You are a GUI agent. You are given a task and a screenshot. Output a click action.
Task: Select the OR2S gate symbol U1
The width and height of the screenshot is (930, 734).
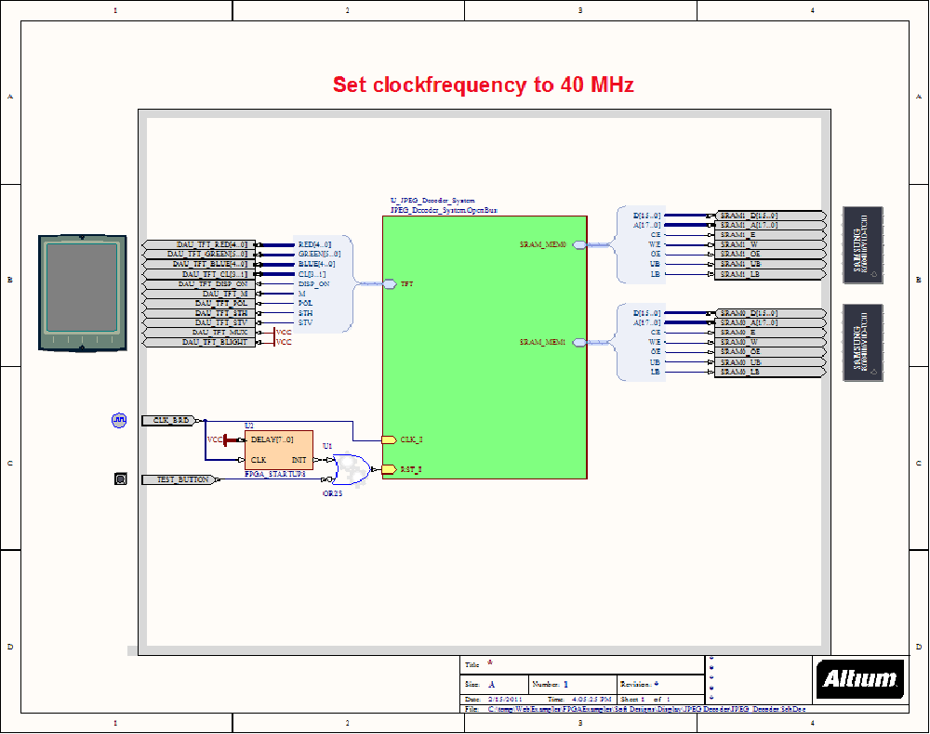[353, 469]
